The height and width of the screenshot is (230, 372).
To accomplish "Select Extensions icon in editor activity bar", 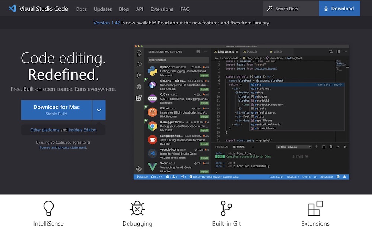I will (139, 98).
